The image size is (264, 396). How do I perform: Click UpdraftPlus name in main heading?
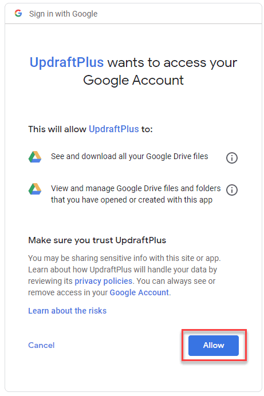tap(66, 62)
